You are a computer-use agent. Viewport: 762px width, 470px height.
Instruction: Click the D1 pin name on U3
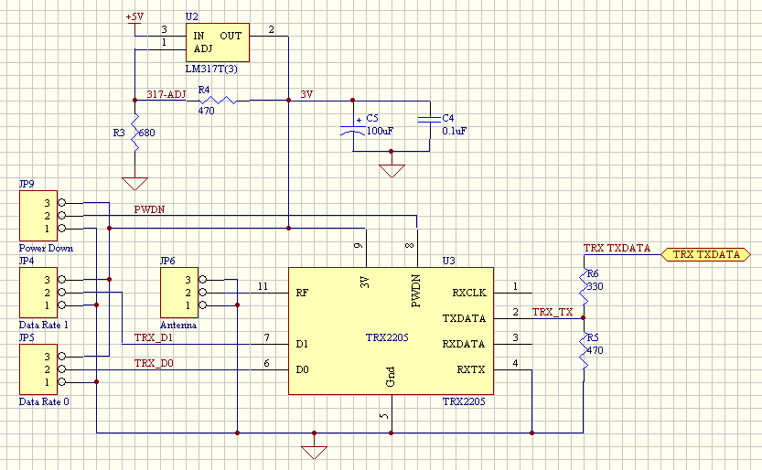[302, 344]
